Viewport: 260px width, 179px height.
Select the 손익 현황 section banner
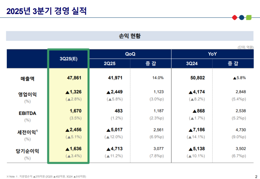(x=130, y=36)
